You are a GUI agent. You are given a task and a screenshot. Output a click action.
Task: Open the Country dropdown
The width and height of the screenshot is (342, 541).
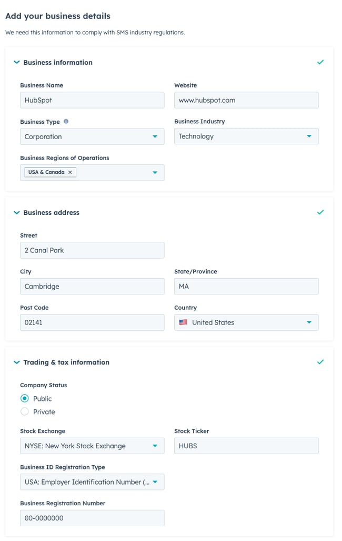pos(246,322)
